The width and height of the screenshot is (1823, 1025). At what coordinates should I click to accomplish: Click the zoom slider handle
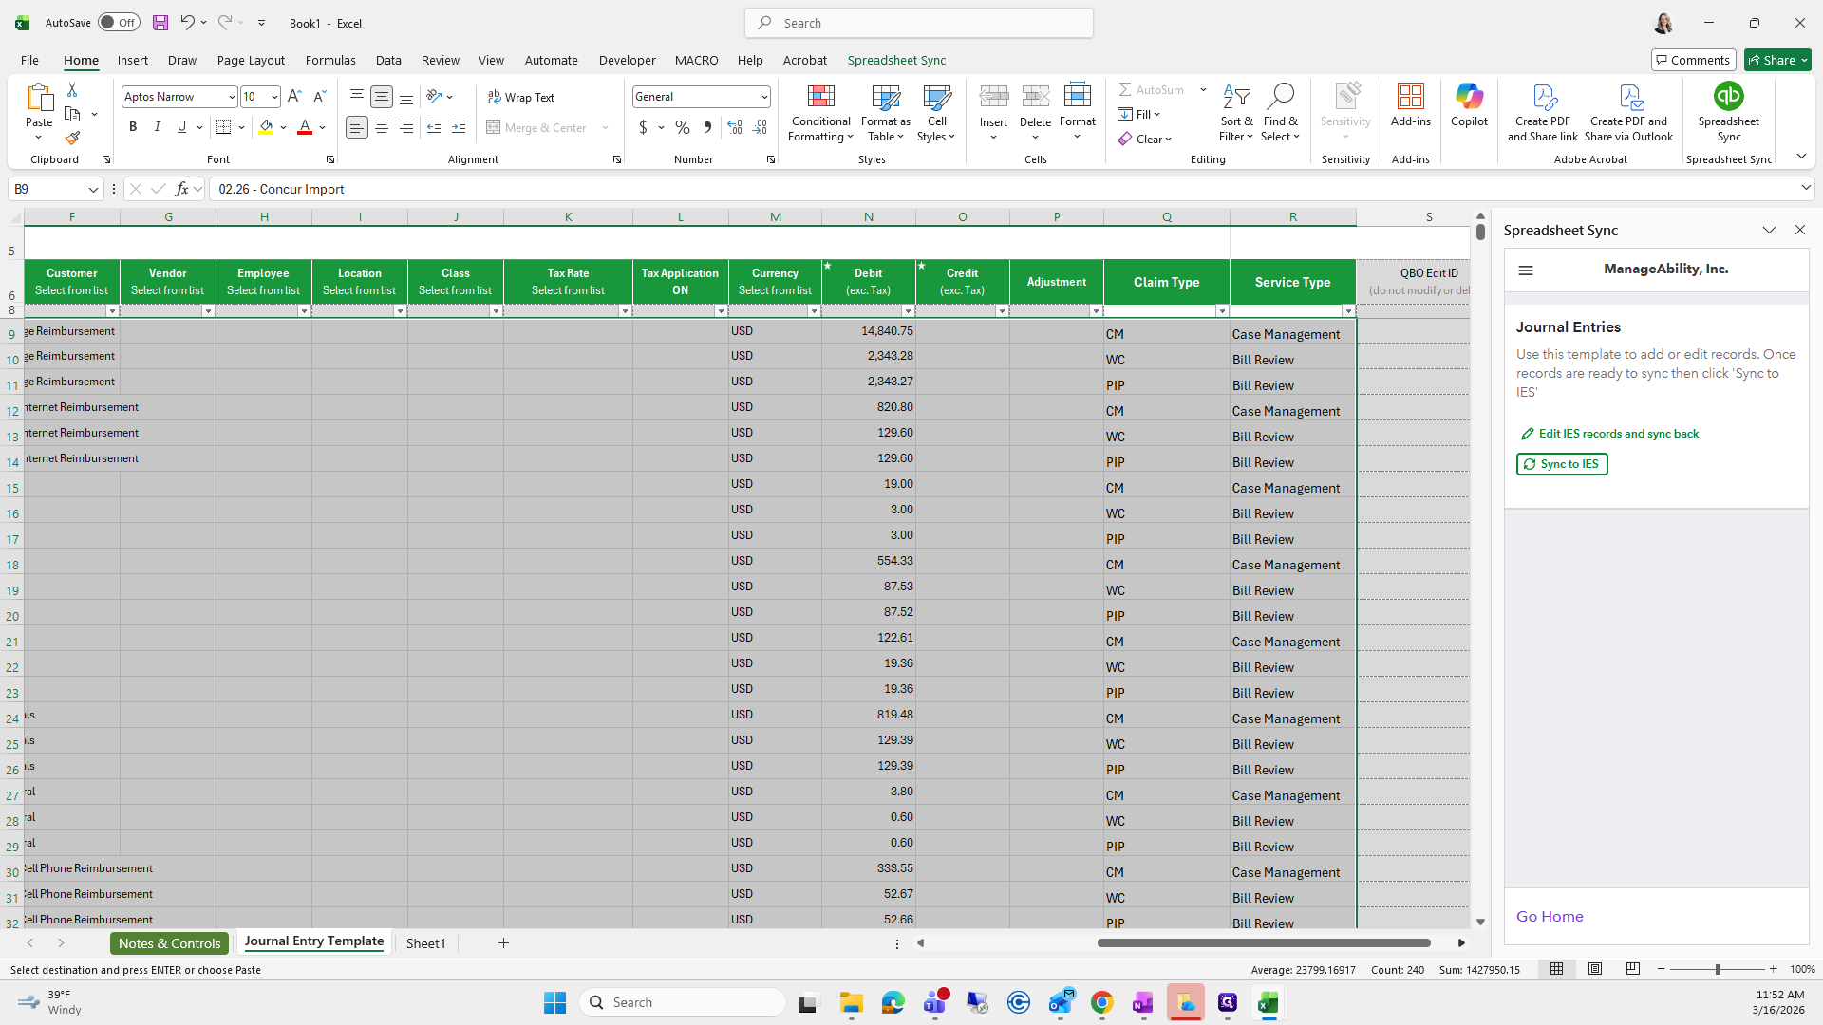coord(1717,969)
